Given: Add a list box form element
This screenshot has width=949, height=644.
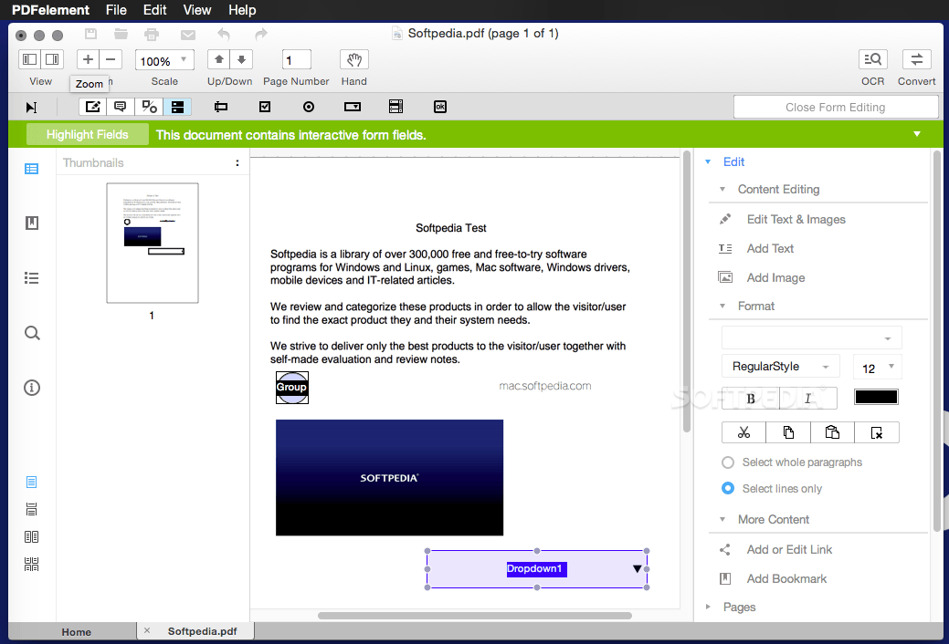Looking at the screenshot, I should pyautogui.click(x=395, y=107).
